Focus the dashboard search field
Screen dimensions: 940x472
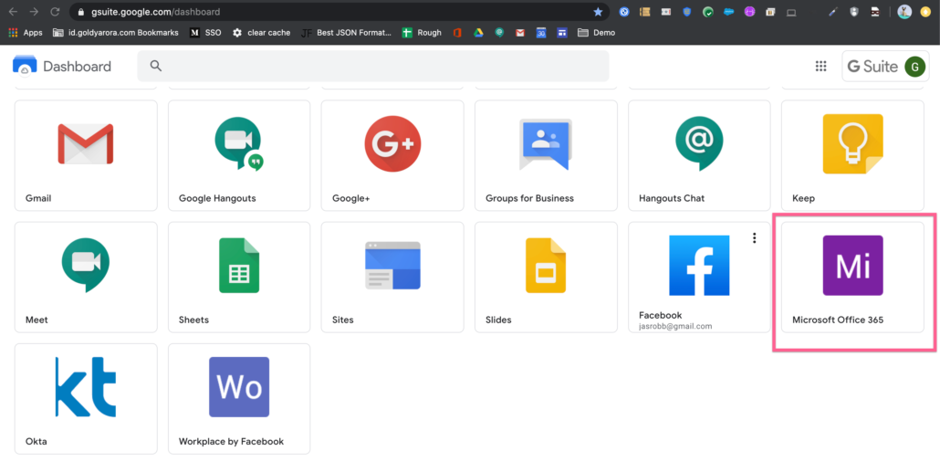[373, 66]
